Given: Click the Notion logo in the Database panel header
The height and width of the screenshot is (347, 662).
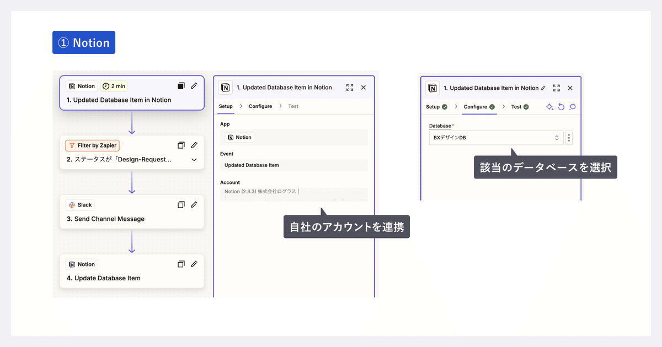Looking at the screenshot, I should point(433,88).
